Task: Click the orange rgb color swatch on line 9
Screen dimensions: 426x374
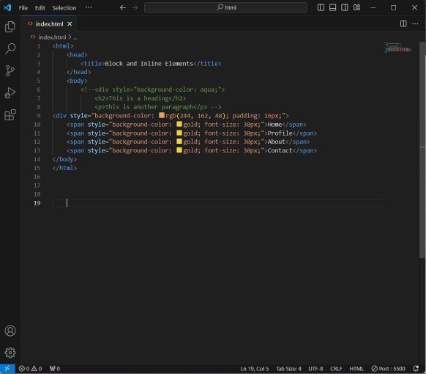Action: (162, 115)
